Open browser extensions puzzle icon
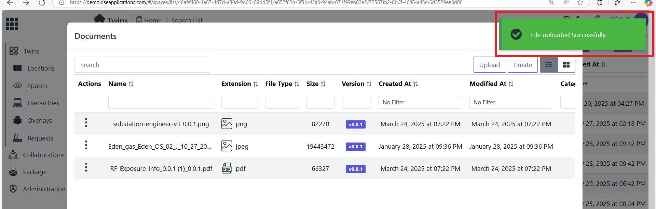Viewport: 656px width, 209px height. 600,3
